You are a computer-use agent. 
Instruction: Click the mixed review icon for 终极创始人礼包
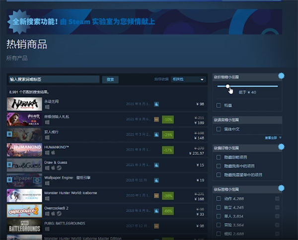[156, 119]
